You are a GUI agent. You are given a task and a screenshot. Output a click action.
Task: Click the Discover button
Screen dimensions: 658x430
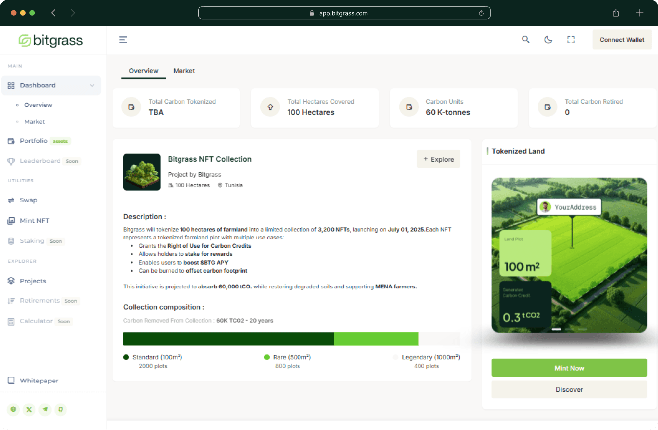click(x=569, y=389)
